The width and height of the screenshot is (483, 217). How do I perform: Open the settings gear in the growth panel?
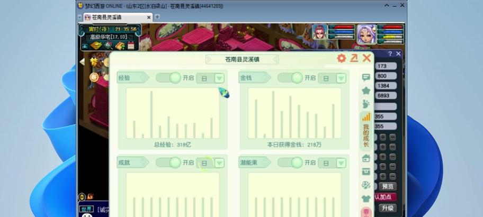(341, 58)
